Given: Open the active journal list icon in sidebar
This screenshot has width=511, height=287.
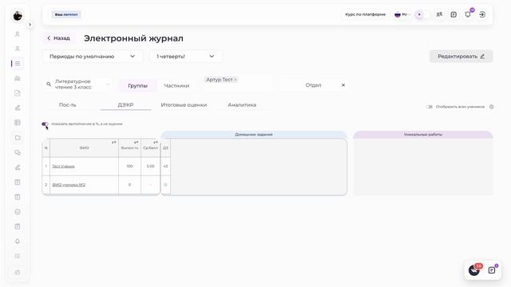Looking at the screenshot, I should point(18,64).
